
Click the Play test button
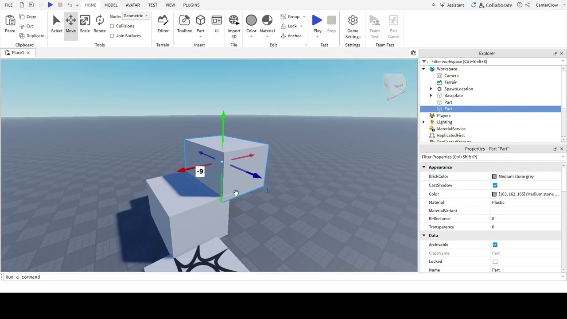(x=317, y=24)
